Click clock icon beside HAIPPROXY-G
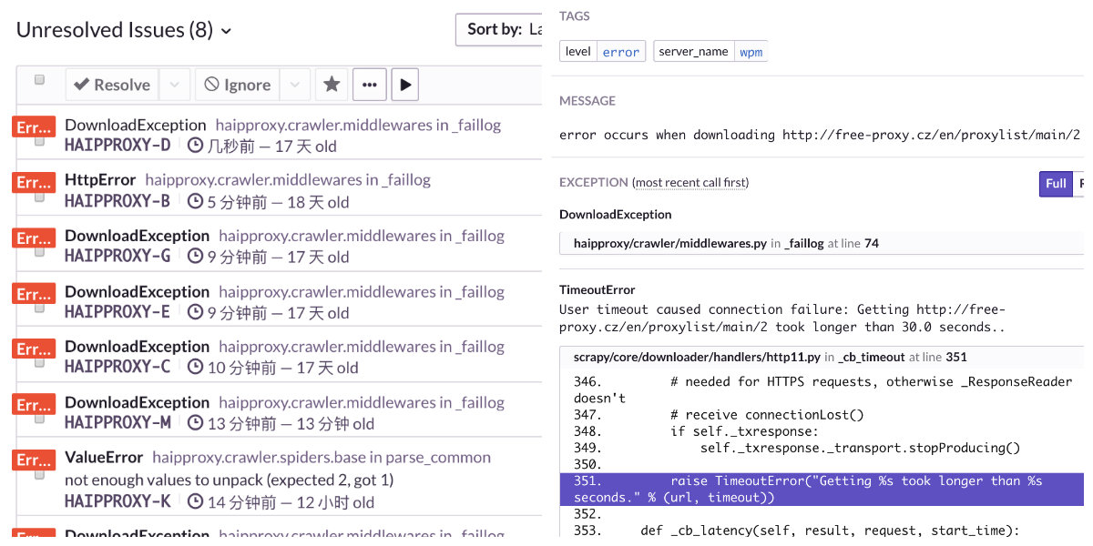This screenshot has width=1093, height=546. [195, 257]
